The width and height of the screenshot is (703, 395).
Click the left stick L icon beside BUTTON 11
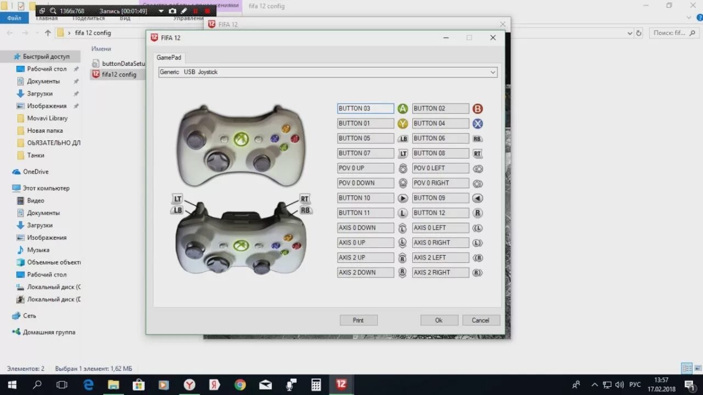[x=403, y=213]
